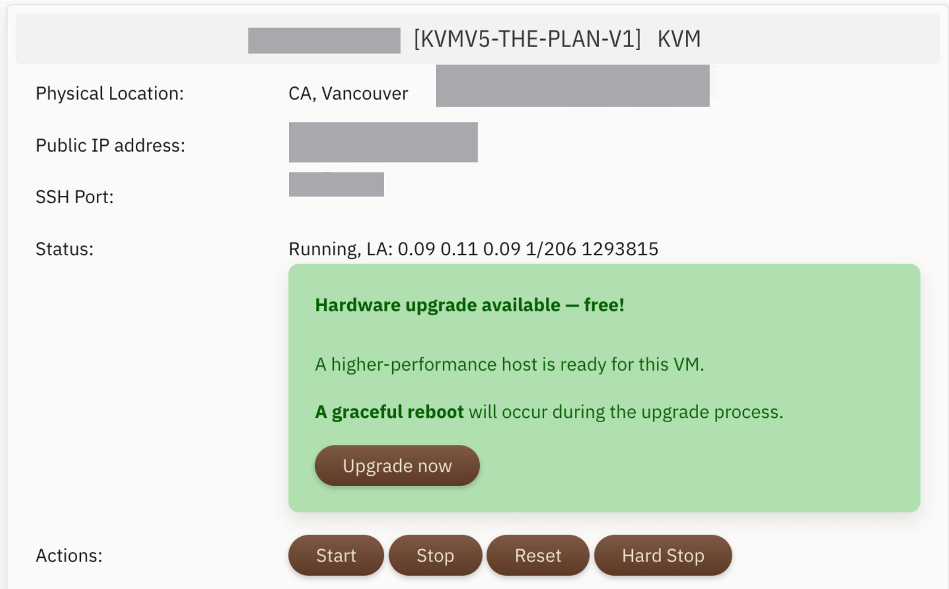Click the KVMV5-THE-PLAN-V1 plan title
The image size is (949, 589).
(x=527, y=39)
